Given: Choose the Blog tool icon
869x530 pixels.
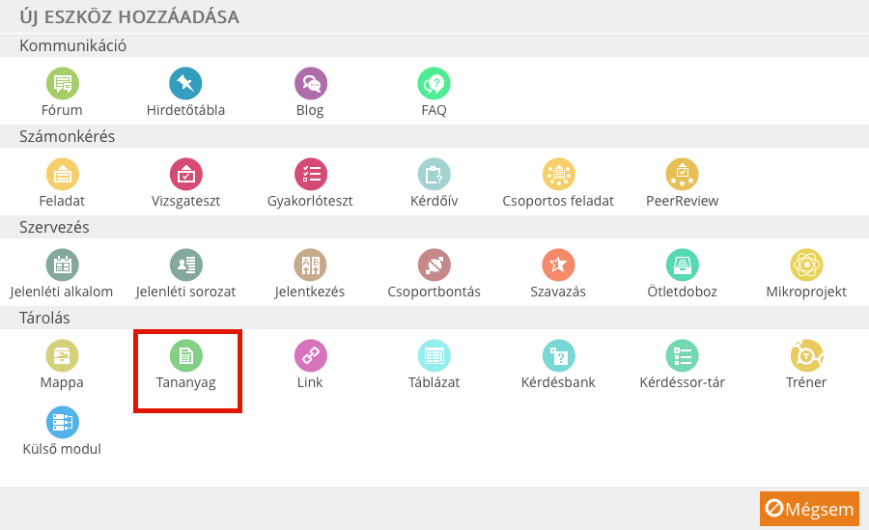Looking at the screenshot, I should click(310, 84).
